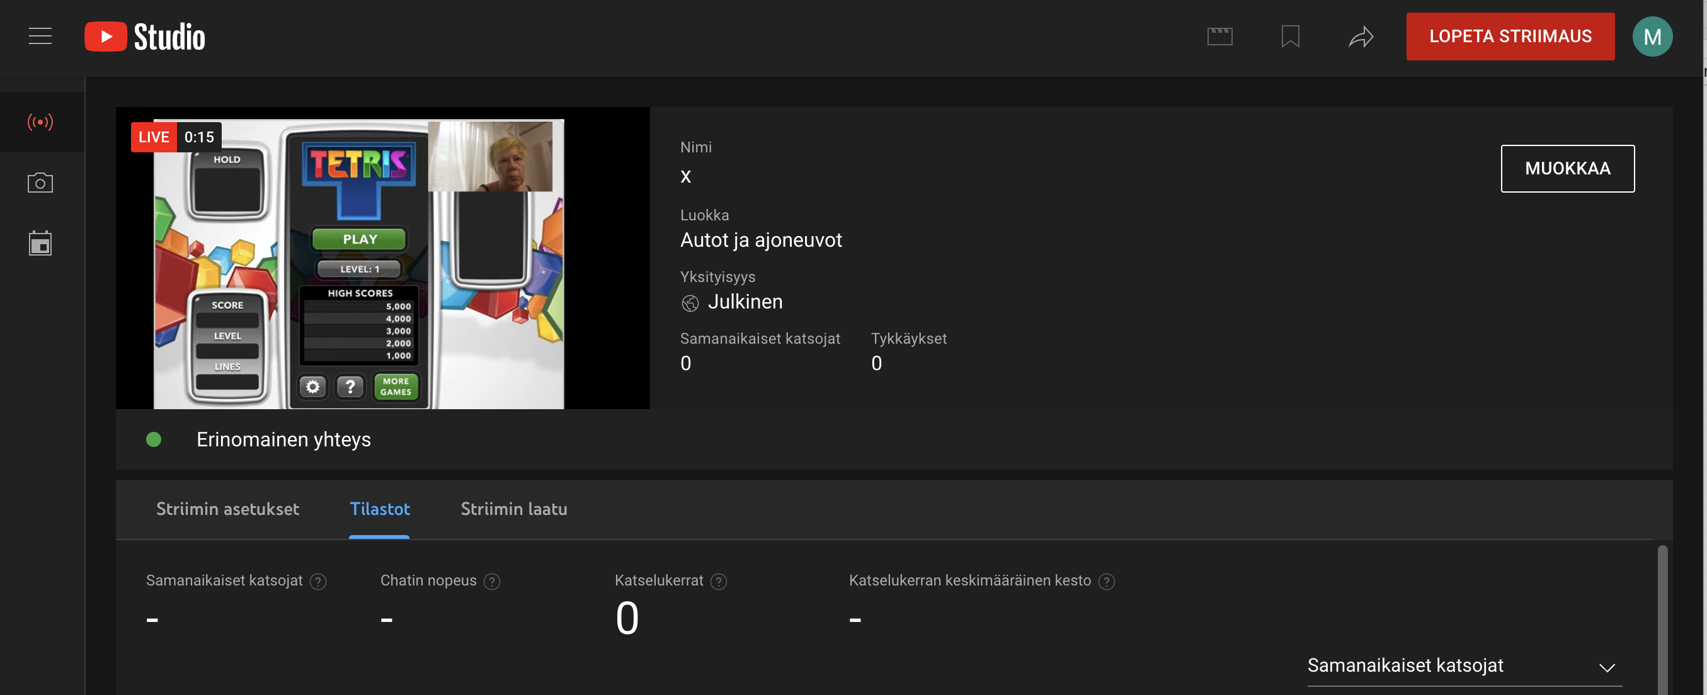
Task: Open the hamburger navigation menu
Action: (x=40, y=37)
